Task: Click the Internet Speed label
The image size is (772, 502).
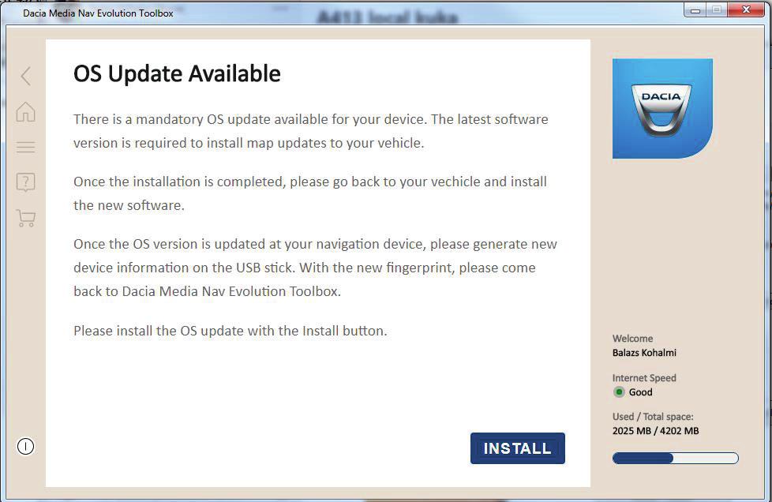Action: click(644, 378)
